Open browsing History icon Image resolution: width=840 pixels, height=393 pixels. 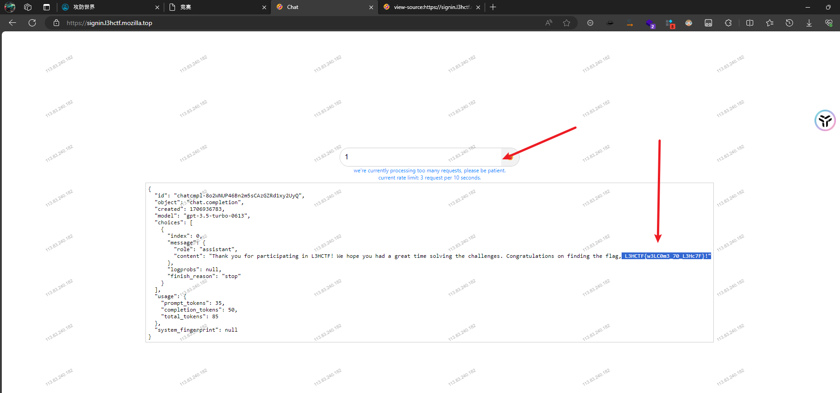789,23
